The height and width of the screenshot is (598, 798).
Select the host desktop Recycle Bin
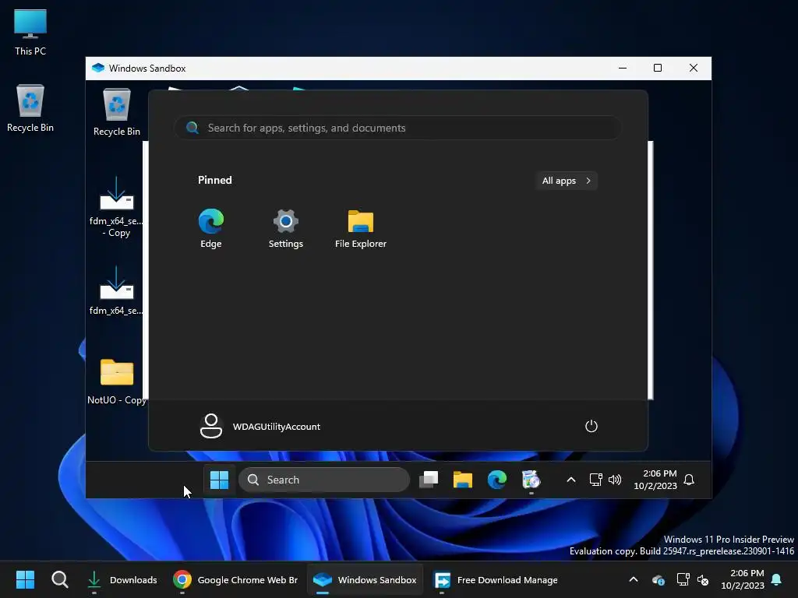[x=30, y=108]
